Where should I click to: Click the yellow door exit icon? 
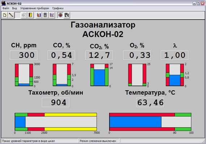tap(30, 15)
